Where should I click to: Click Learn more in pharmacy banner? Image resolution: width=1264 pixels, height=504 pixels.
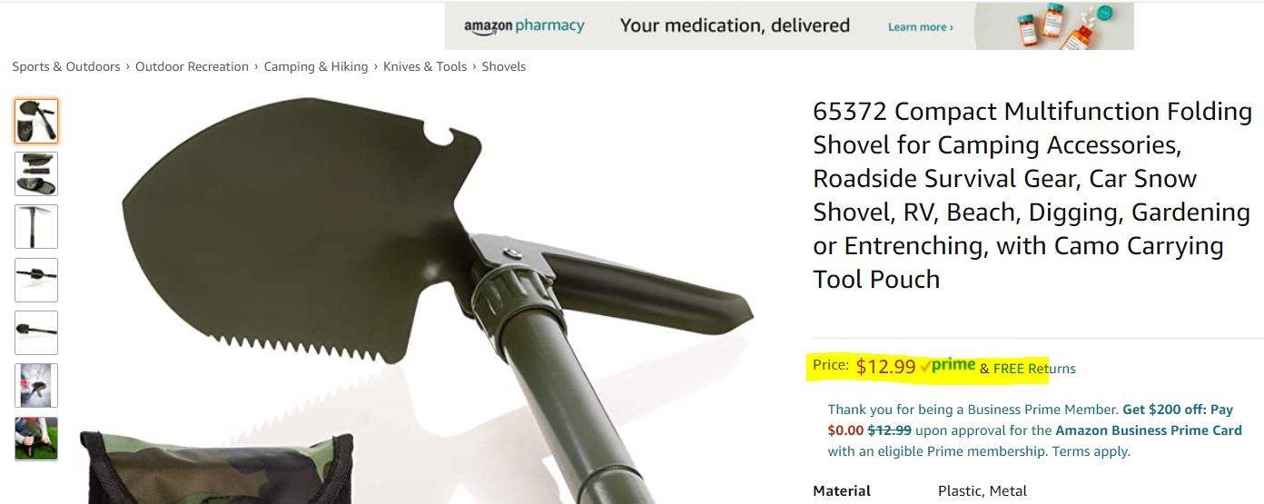(920, 27)
